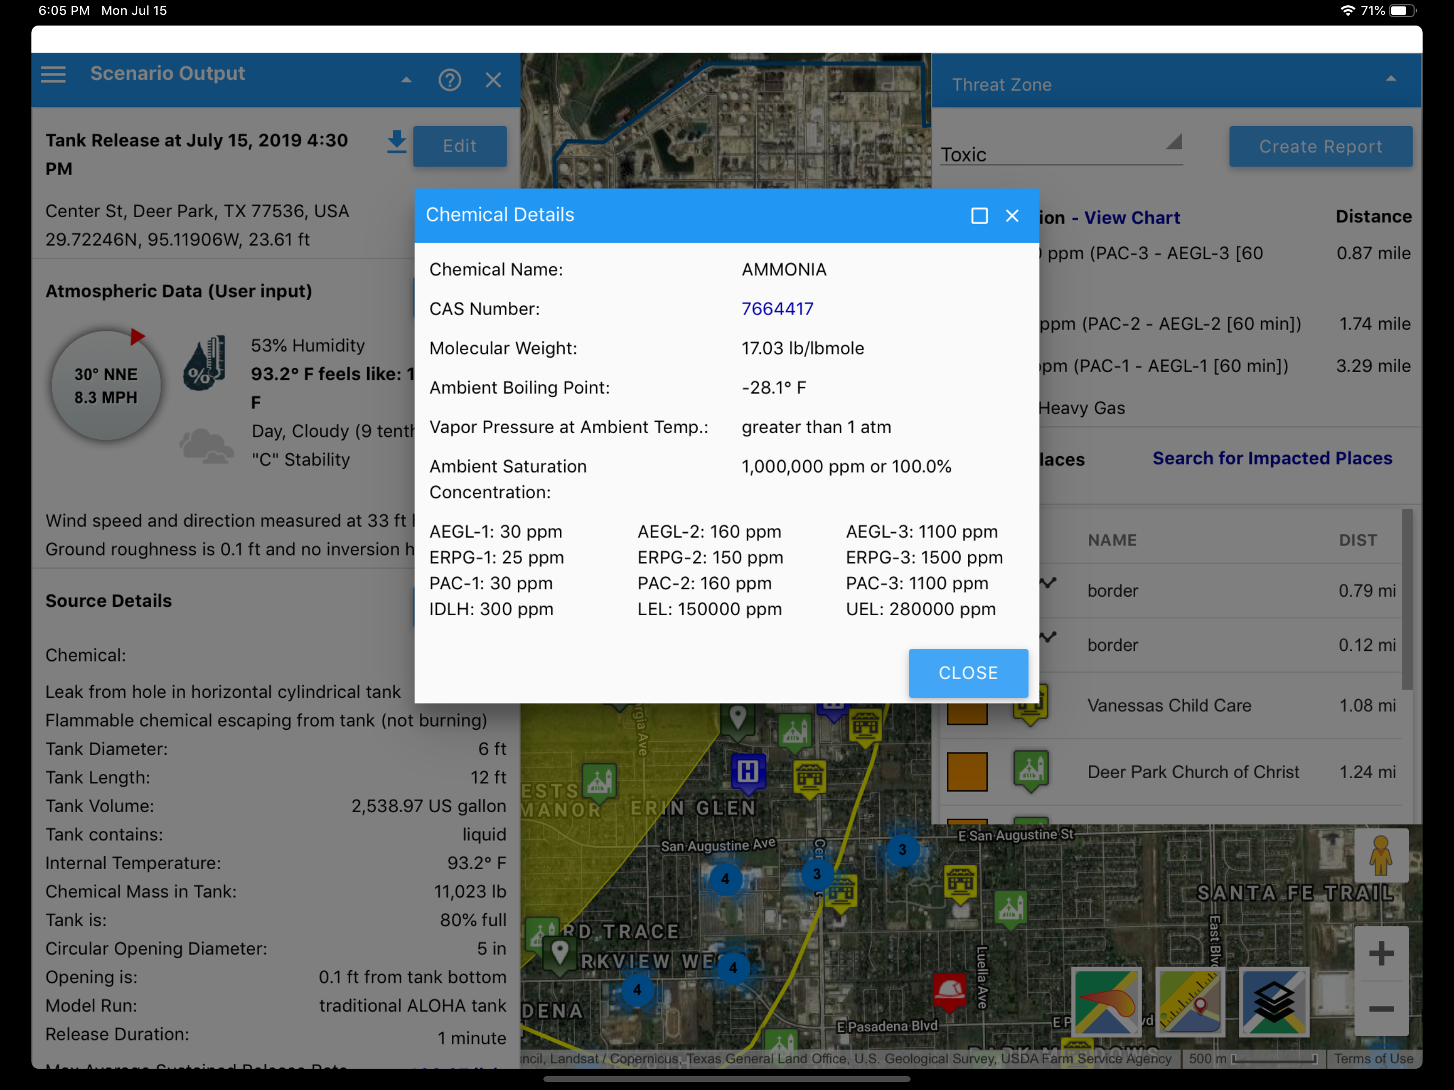
Task: Click PAC-3 AEGL-3 threat zone row at 0.87 mile
Action: tap(1225, 253)
